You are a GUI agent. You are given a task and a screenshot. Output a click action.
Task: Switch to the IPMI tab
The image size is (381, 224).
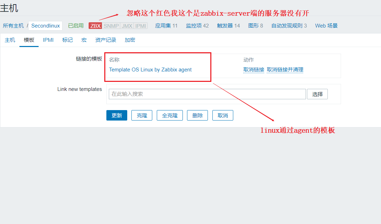tap(48, 40)
